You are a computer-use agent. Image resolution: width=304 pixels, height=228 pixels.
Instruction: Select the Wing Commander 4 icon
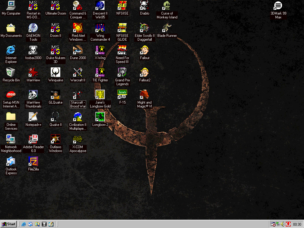[100, 28]
